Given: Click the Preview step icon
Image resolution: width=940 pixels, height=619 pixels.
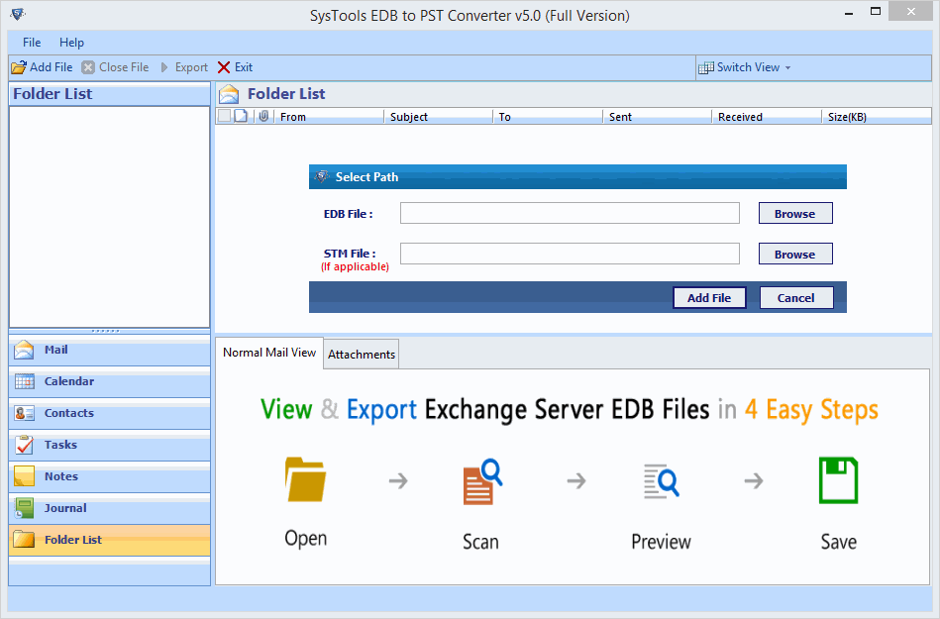Looking at the screenshot, I should pos(662,481).
